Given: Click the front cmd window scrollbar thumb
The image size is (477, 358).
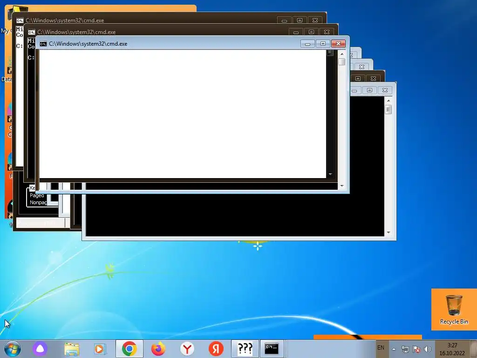Looking at the screenshot, I should [x=342, y=62].
